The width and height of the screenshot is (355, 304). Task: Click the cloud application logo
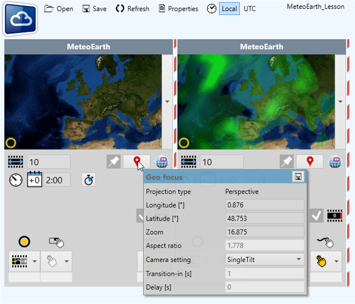coord(20,18)
